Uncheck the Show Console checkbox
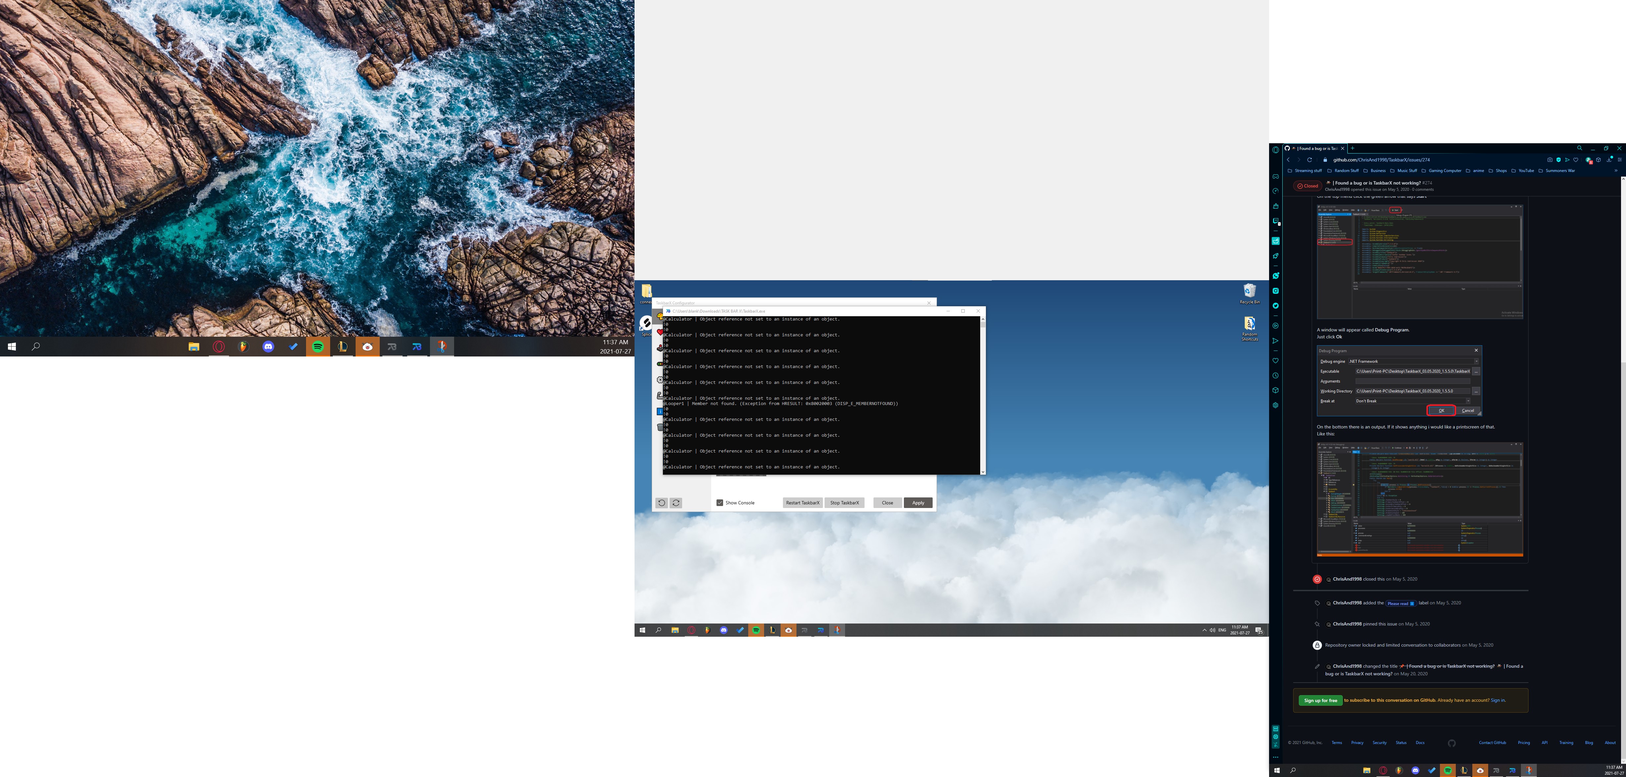This screenshot has width=1626, height=777. click(719, 502)
